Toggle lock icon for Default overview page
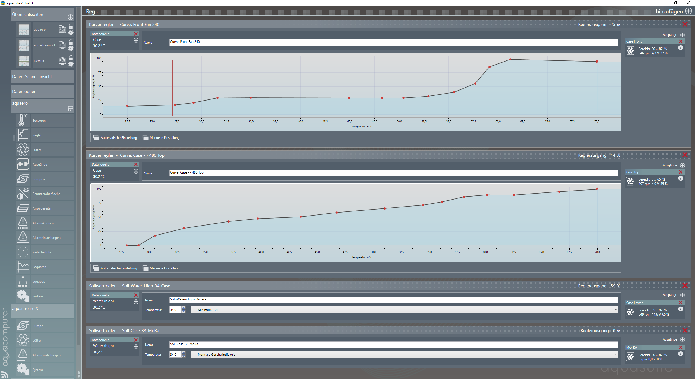Viewport: 695px width, 379px height. [71, 58]
